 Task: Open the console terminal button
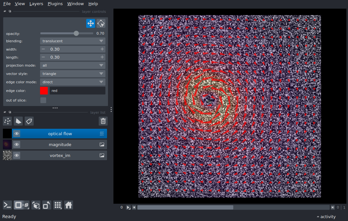coord(7,205)
